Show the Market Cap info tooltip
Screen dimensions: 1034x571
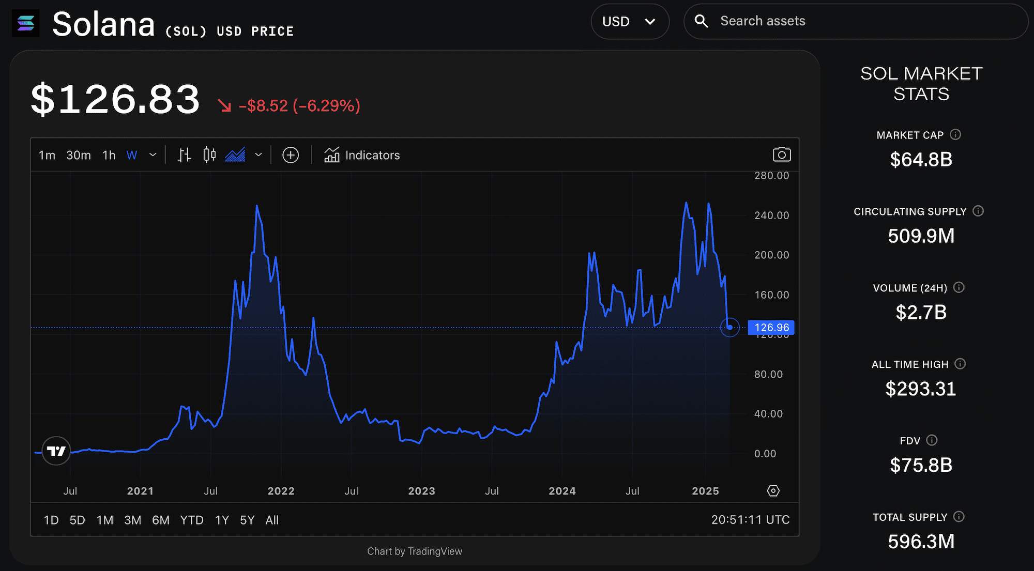955,134
